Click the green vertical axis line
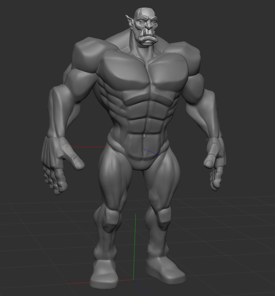This screenshot has width=275, height=296. [x=134, y=246]
